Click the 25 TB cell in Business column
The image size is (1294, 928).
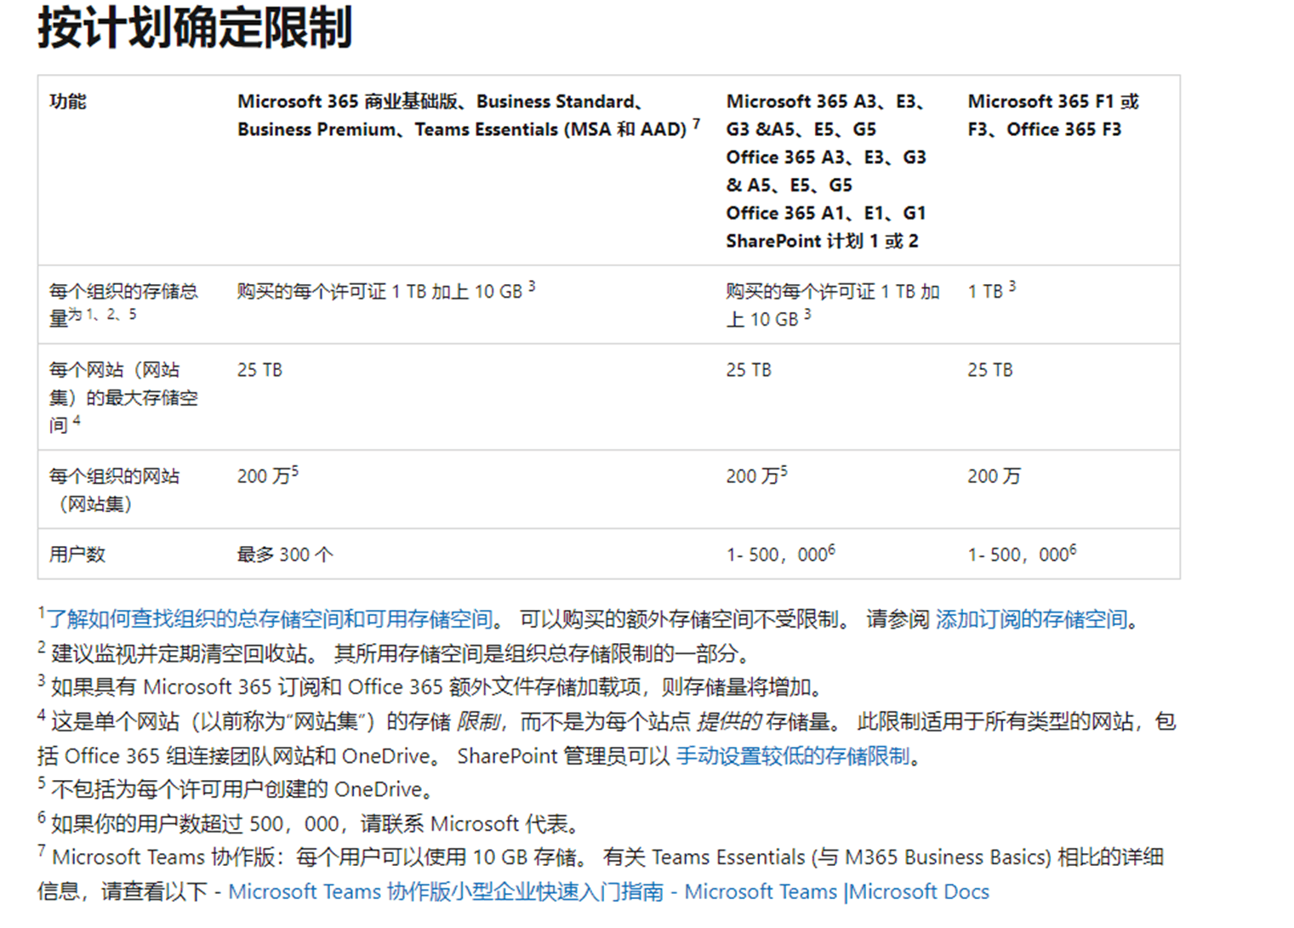[x=259, y=370]
